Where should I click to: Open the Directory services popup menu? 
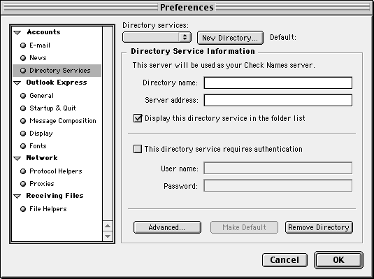click(157, 37)
